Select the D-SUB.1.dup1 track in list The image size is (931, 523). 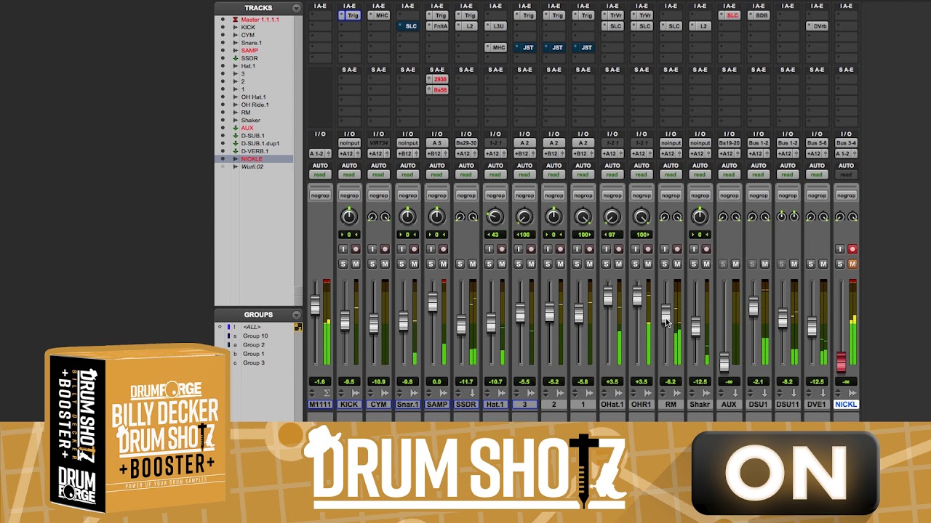point(260,144)
